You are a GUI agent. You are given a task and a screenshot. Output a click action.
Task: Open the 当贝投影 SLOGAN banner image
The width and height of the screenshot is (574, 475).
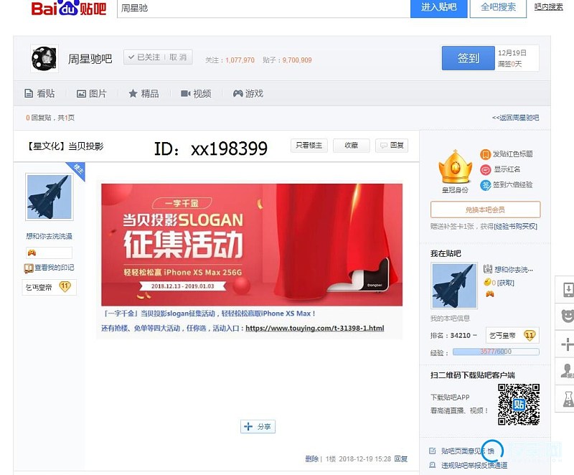point(252,245)
